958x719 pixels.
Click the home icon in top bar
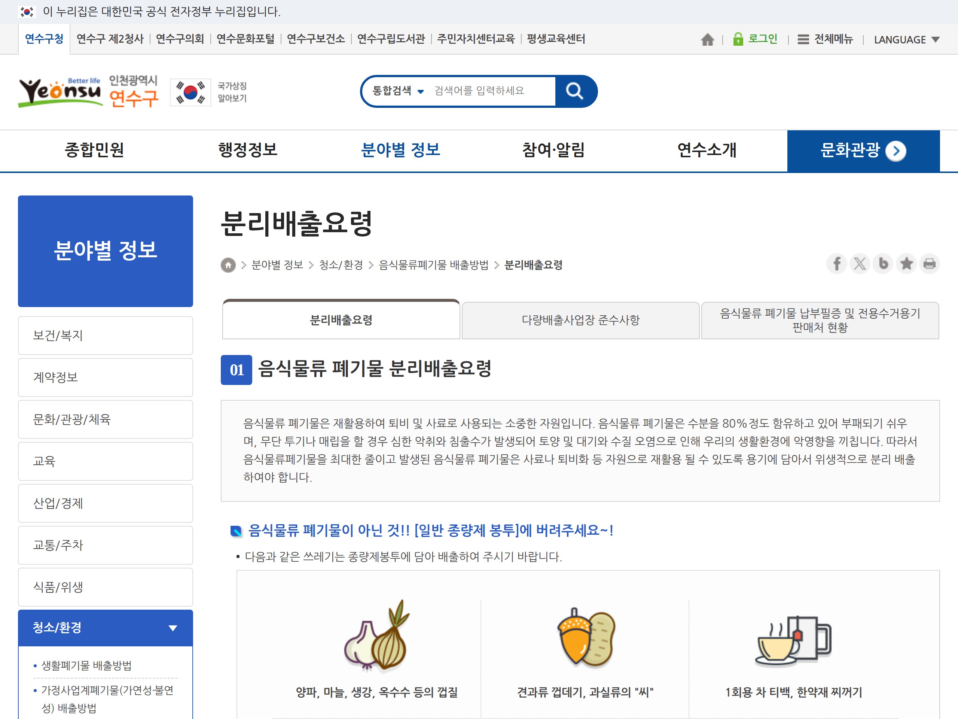[x=707, y=39]
